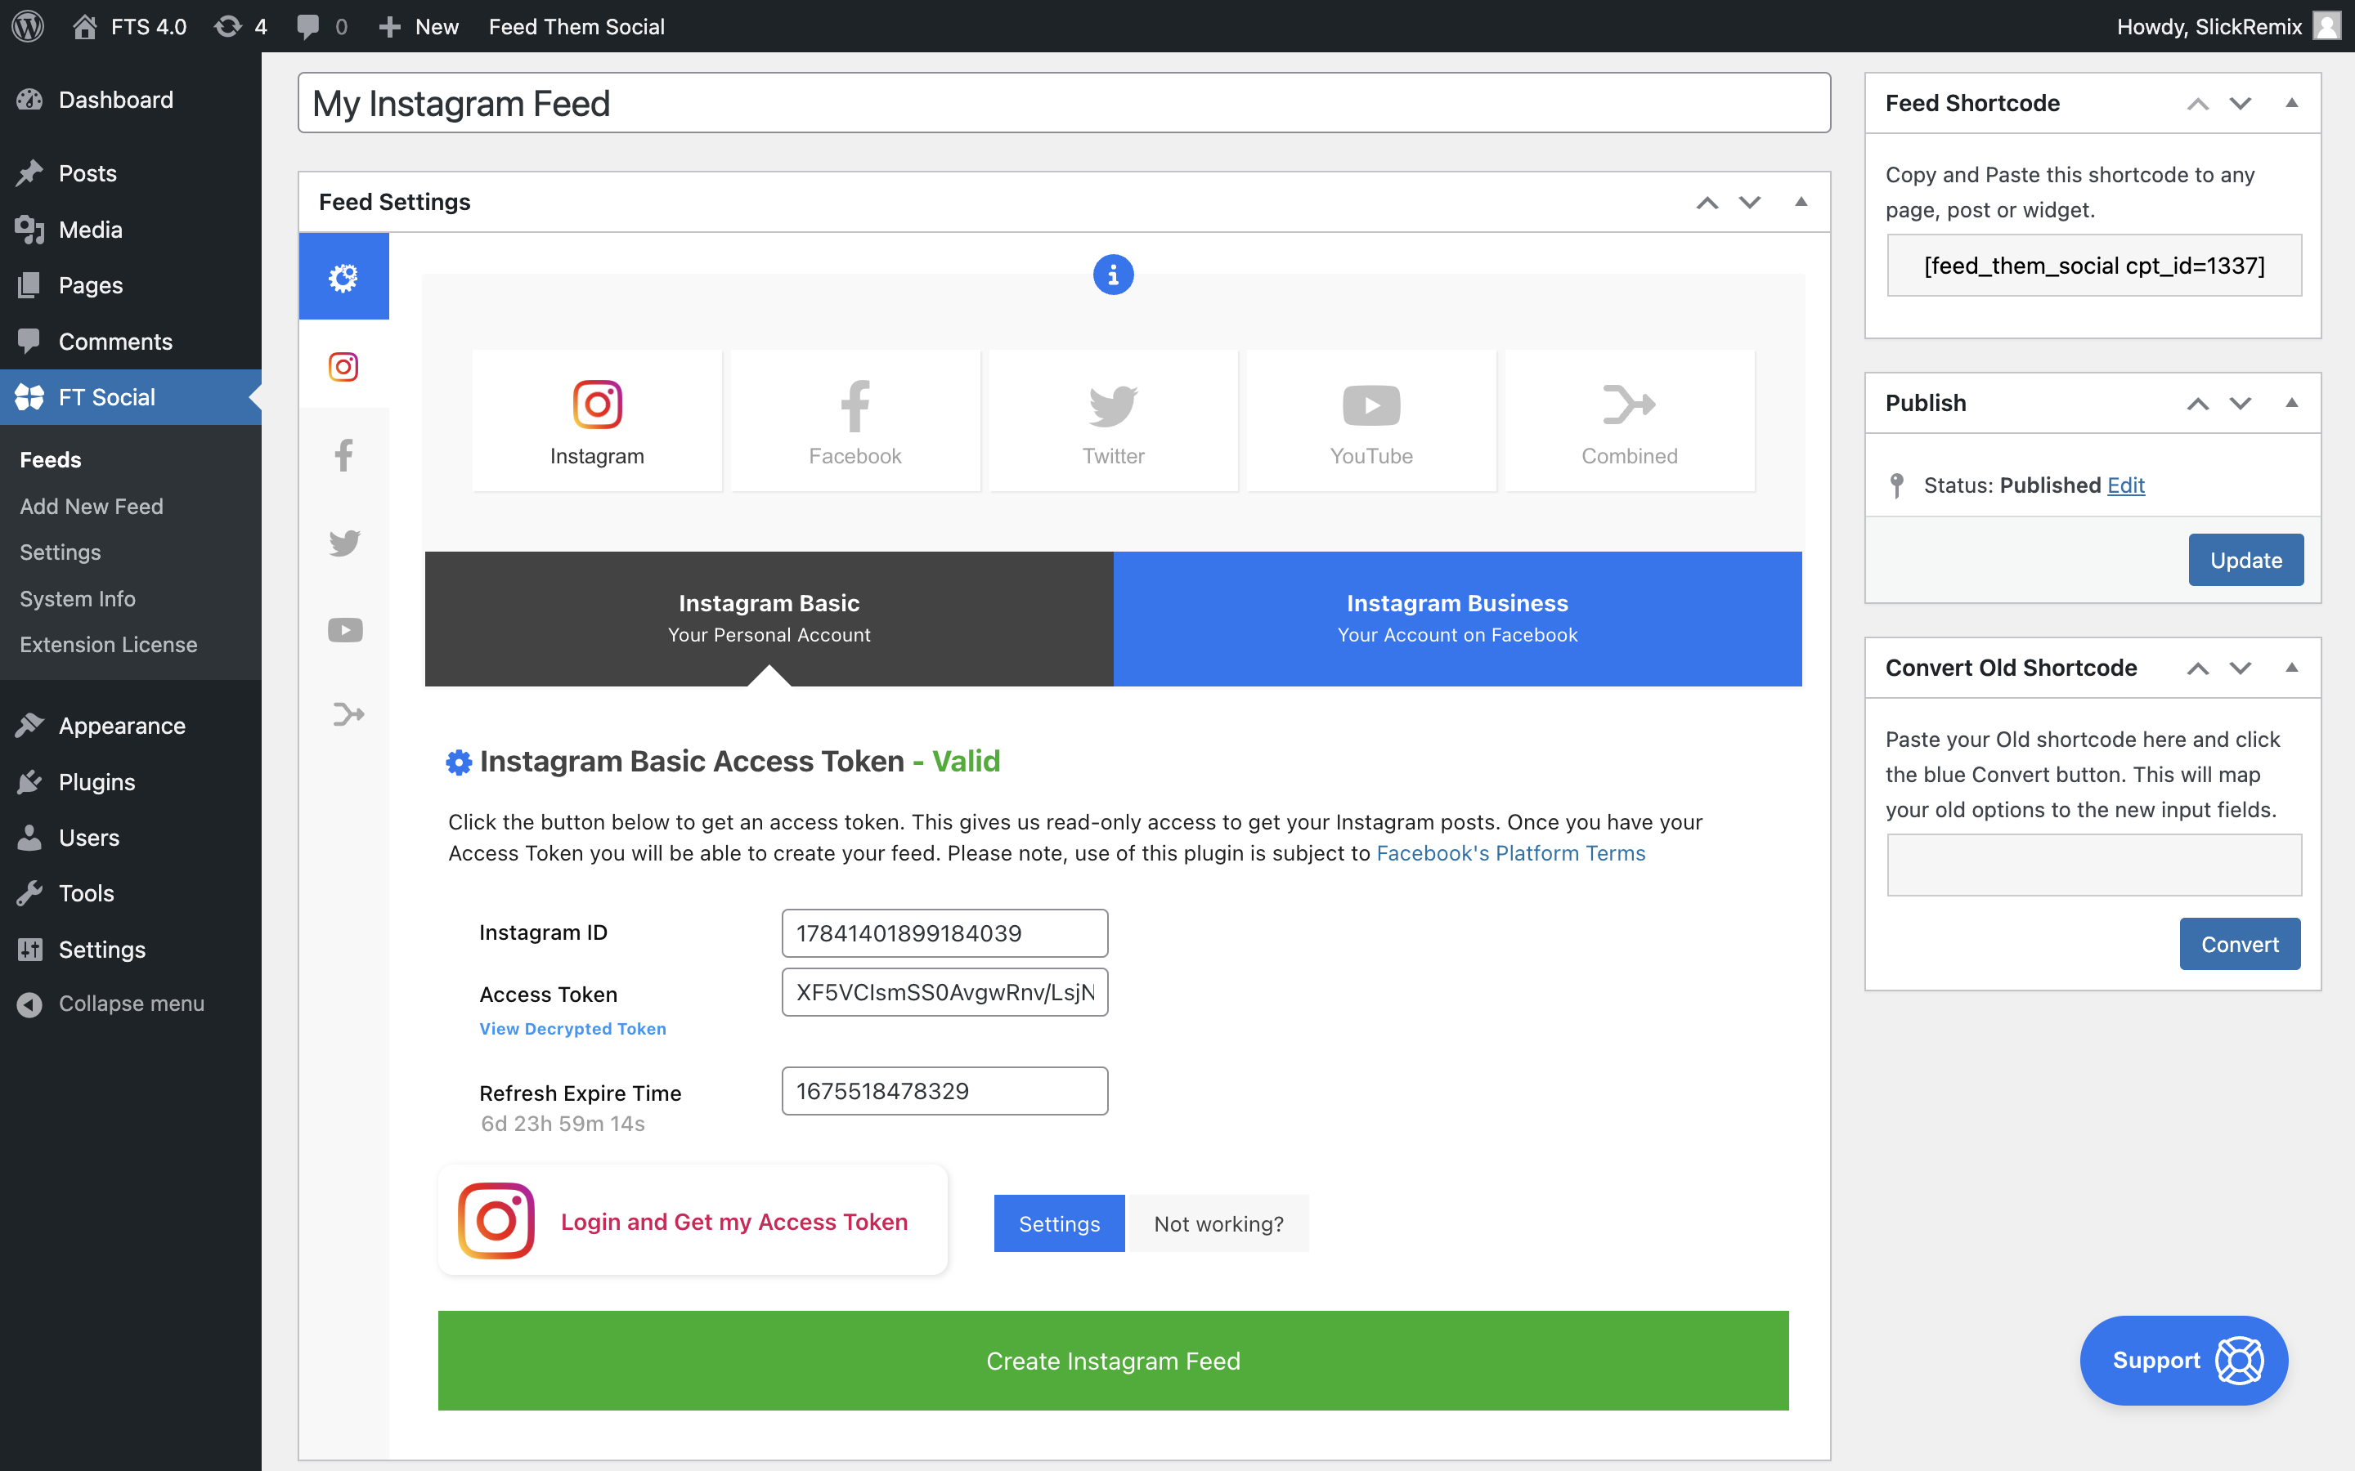Open Extension License submenu item

click(x=108, y=644)
